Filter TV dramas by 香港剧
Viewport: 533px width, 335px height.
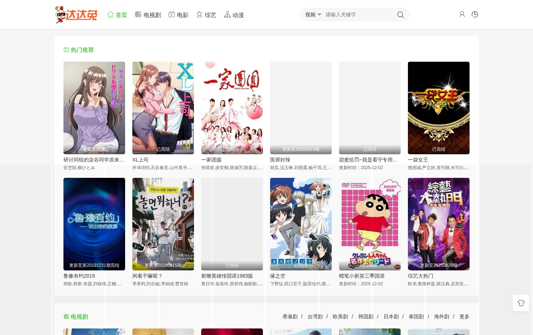[290, 316]
